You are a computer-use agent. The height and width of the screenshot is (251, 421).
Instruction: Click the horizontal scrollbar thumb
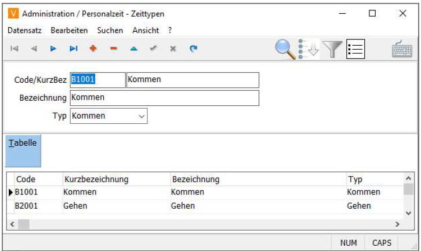coord(24,224)
